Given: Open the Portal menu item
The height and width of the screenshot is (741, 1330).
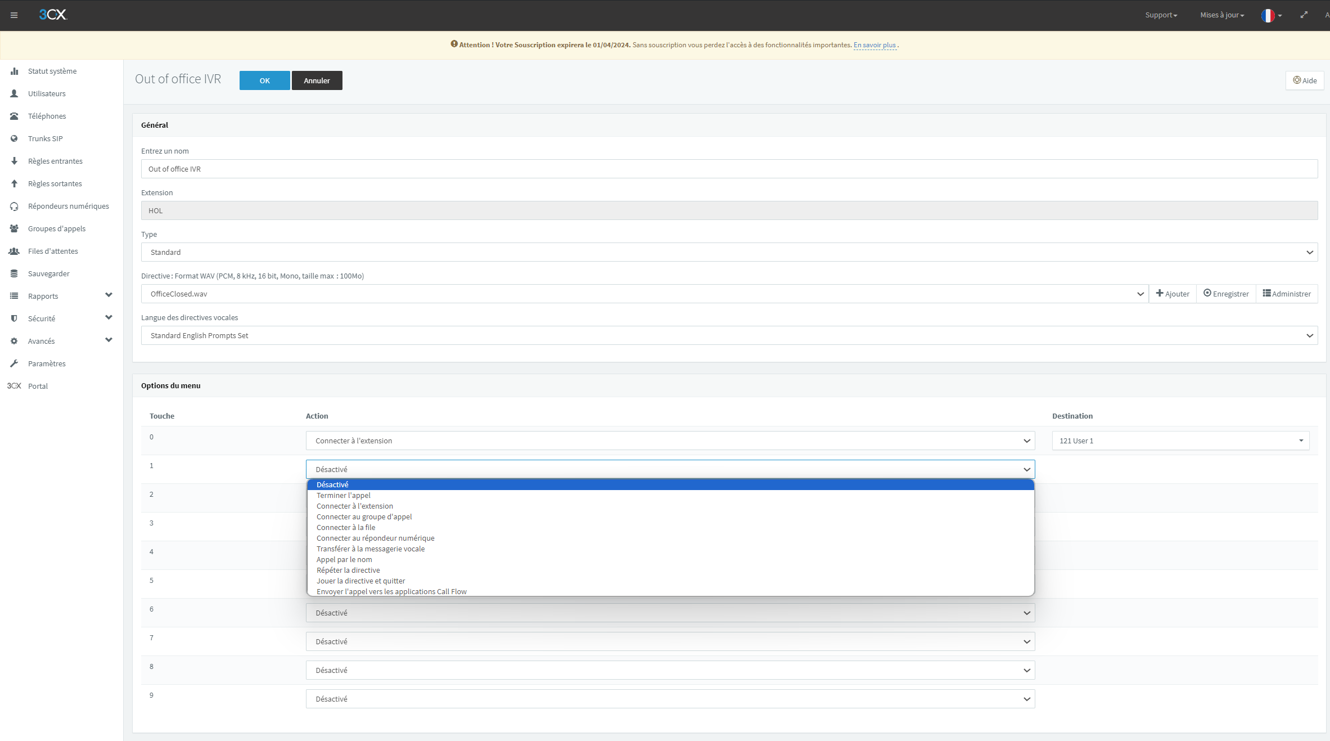Looking at the screenshot, I should 38,386.
